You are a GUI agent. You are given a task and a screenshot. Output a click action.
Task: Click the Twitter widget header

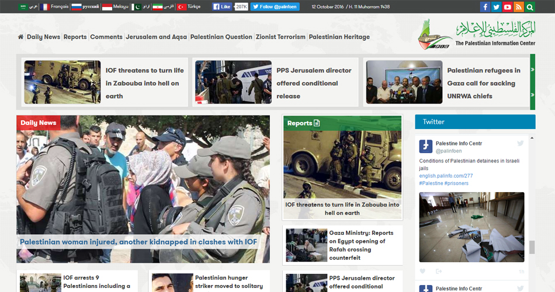click(475, 121)
